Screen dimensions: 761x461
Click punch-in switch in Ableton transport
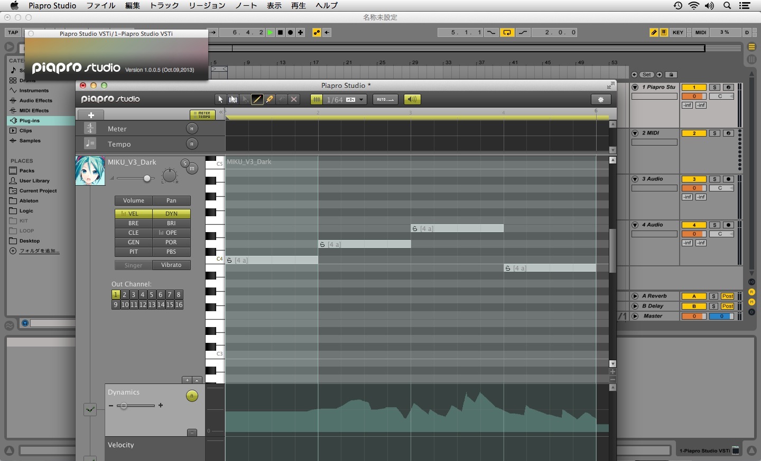coord(491,32)
